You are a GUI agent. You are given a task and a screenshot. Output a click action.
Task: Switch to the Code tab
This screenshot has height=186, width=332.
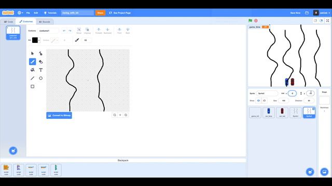pyautogui.click(x=8, y=22)
